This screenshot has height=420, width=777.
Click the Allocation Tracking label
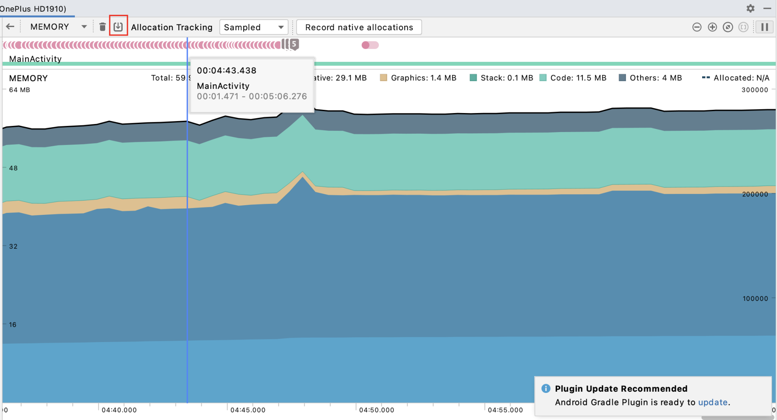tap(172, 27)
